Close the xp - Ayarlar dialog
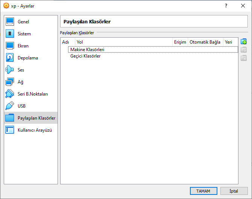 [243, 6]
